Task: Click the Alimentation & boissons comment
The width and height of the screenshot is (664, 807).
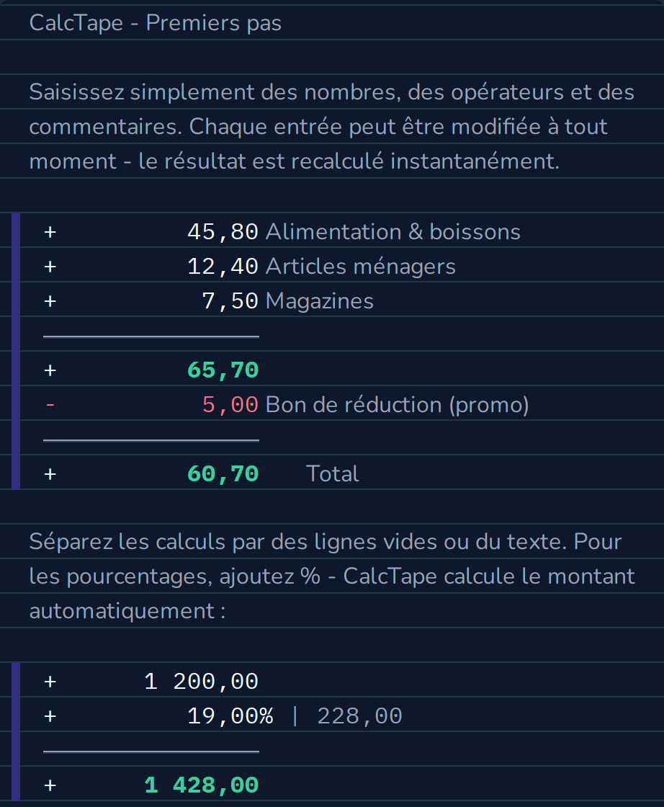Action: [393, 232]
